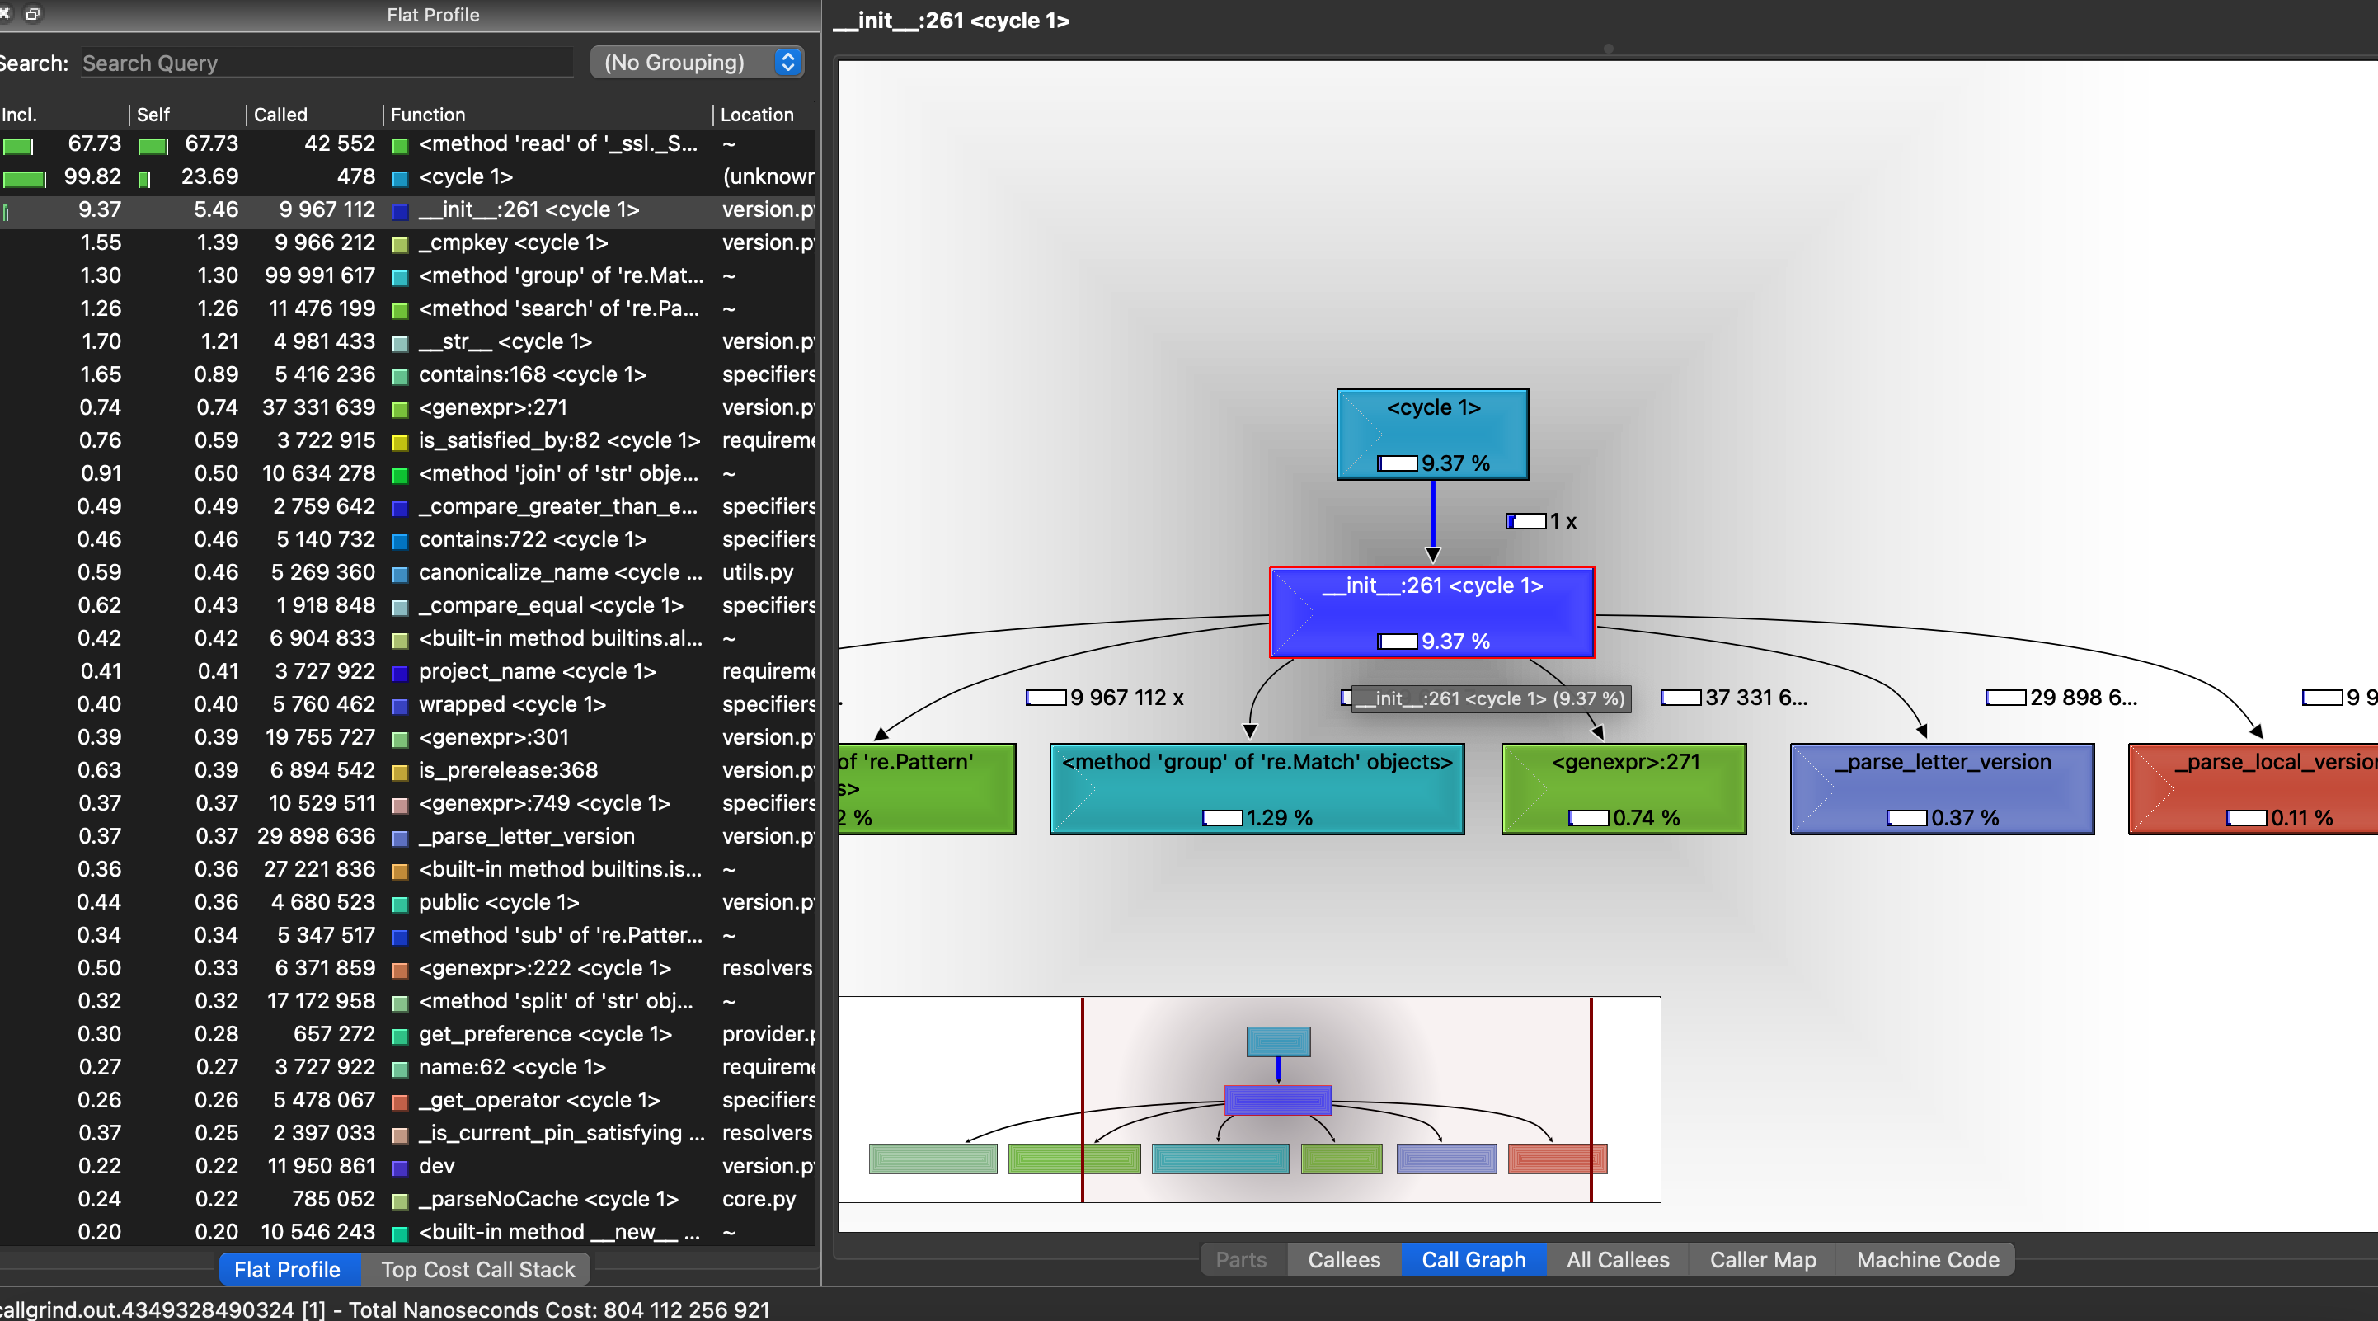The height and width of the screenshot is (1321, 2378).
Task: Select <built-in method __new__ row
Action: point(407,1233)
